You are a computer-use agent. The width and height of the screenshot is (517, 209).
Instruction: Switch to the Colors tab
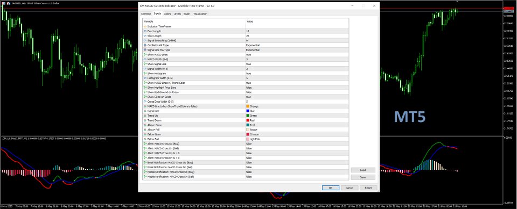coord(167,14)
